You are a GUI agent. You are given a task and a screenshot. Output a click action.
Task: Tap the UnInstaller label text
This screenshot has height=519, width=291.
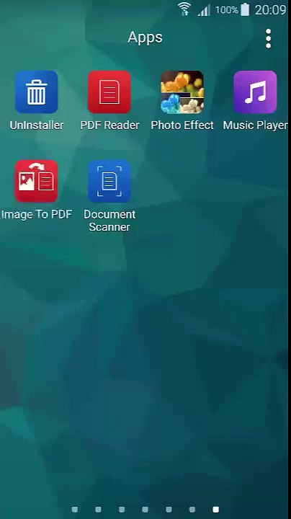36,125
